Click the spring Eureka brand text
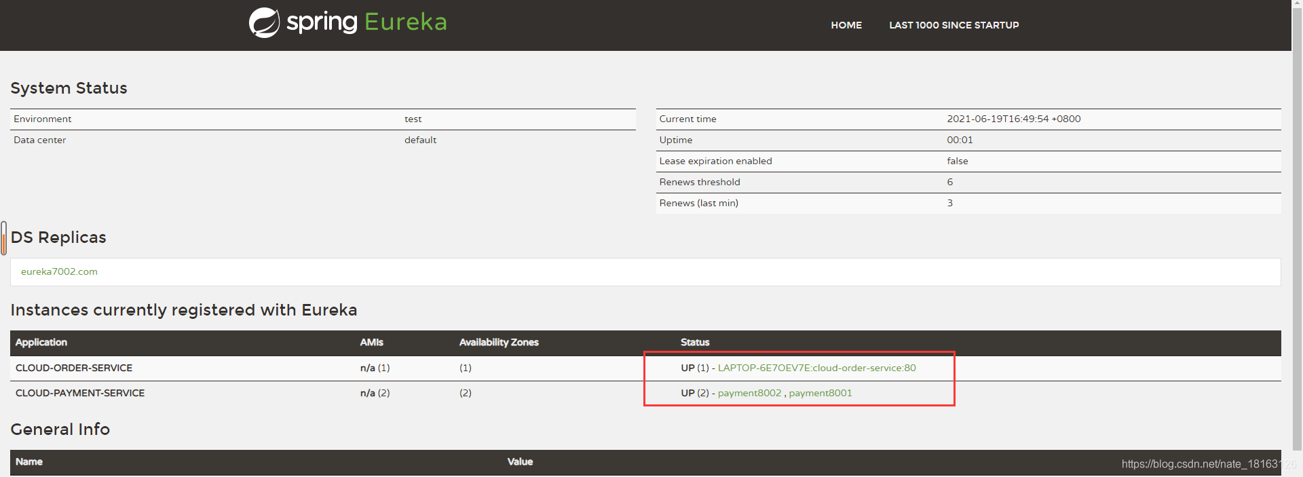 366,22
